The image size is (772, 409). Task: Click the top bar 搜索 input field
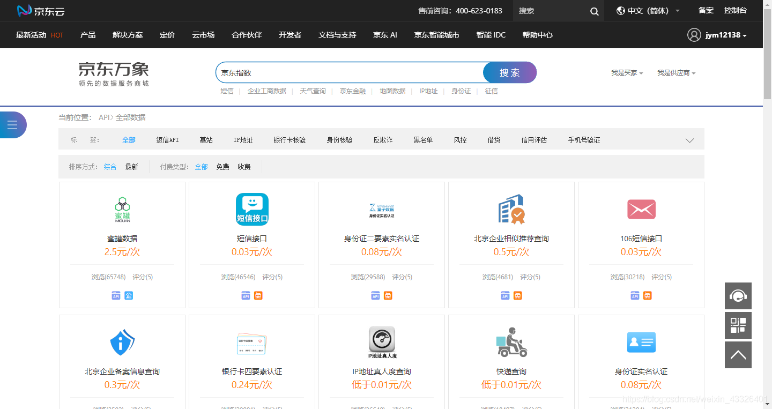point(551,11)
